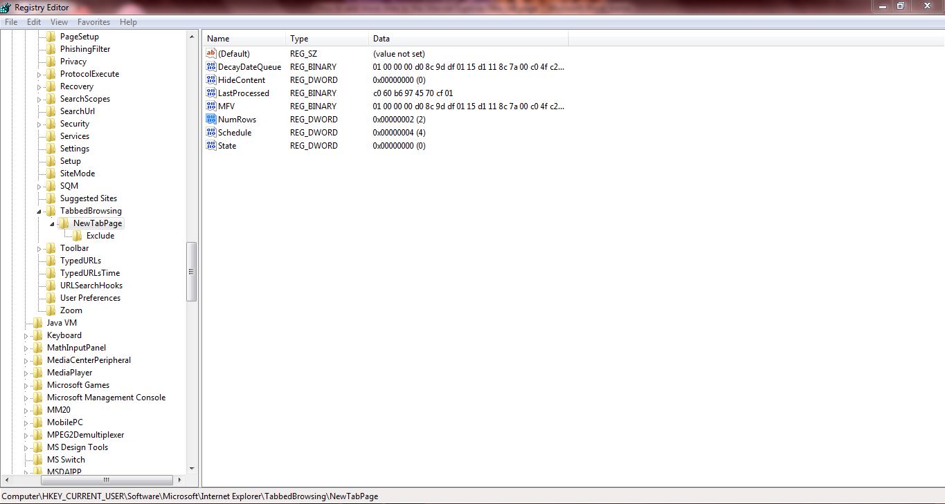Viewport: 945px width, 504px height.
Task: Collapse the TabbedBrowsing key
Action: [x=39, y=212]
